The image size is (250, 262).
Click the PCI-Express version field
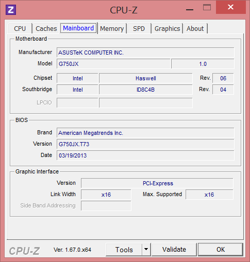point(157,183)
